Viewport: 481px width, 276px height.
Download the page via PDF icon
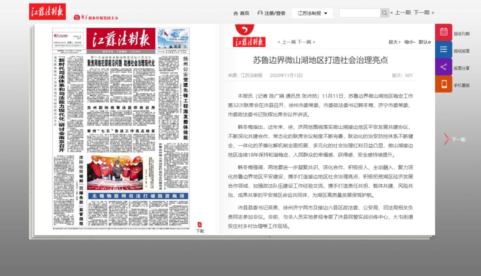click(200, 225)
